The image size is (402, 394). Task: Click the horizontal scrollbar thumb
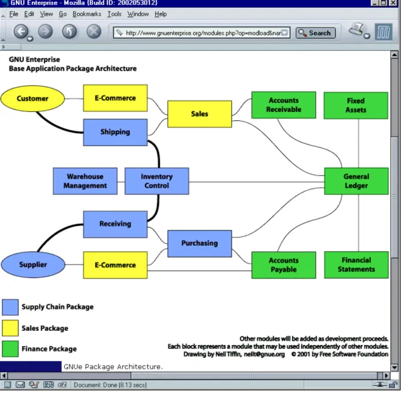point(254,375)
